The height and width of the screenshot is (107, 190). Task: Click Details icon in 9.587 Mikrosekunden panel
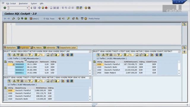[9, 81]
